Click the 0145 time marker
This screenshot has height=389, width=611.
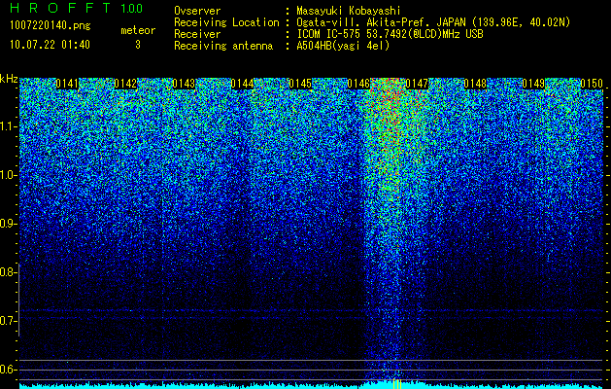(x=300, y=84)
